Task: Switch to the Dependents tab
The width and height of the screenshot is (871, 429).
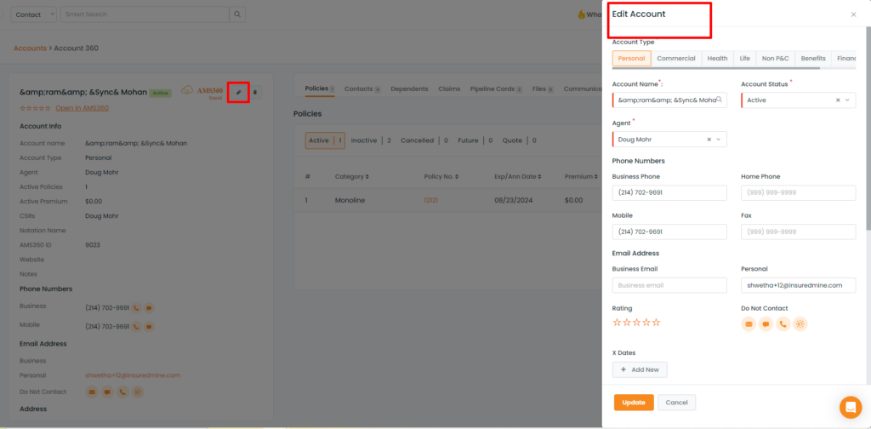Action: pos(409,89)
